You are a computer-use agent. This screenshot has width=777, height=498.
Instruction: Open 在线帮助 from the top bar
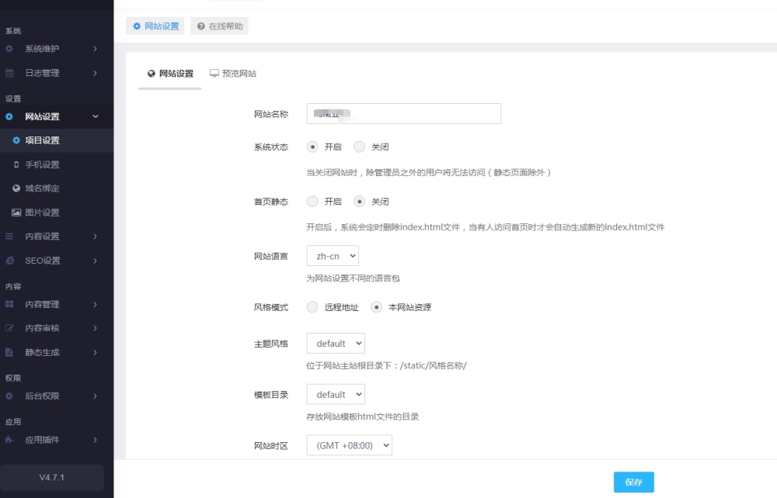(218, 26)
